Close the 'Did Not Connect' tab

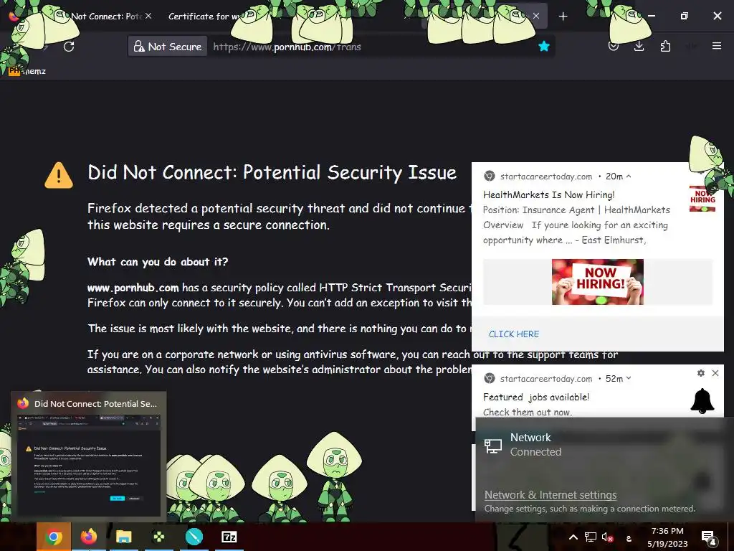[x=148, y=16]
